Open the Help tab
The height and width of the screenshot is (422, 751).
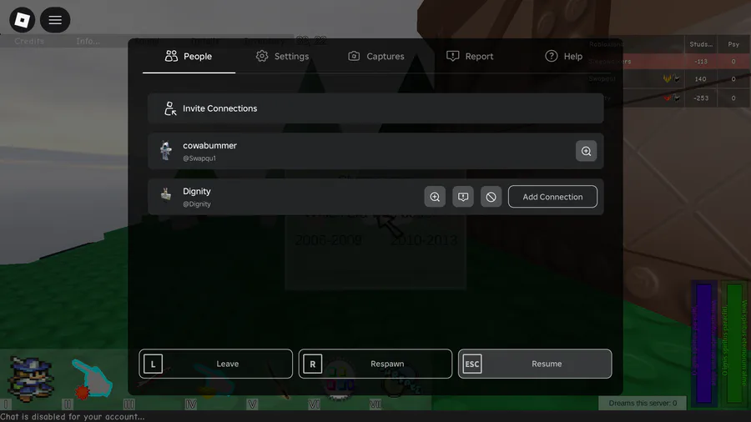click(564, 57)
